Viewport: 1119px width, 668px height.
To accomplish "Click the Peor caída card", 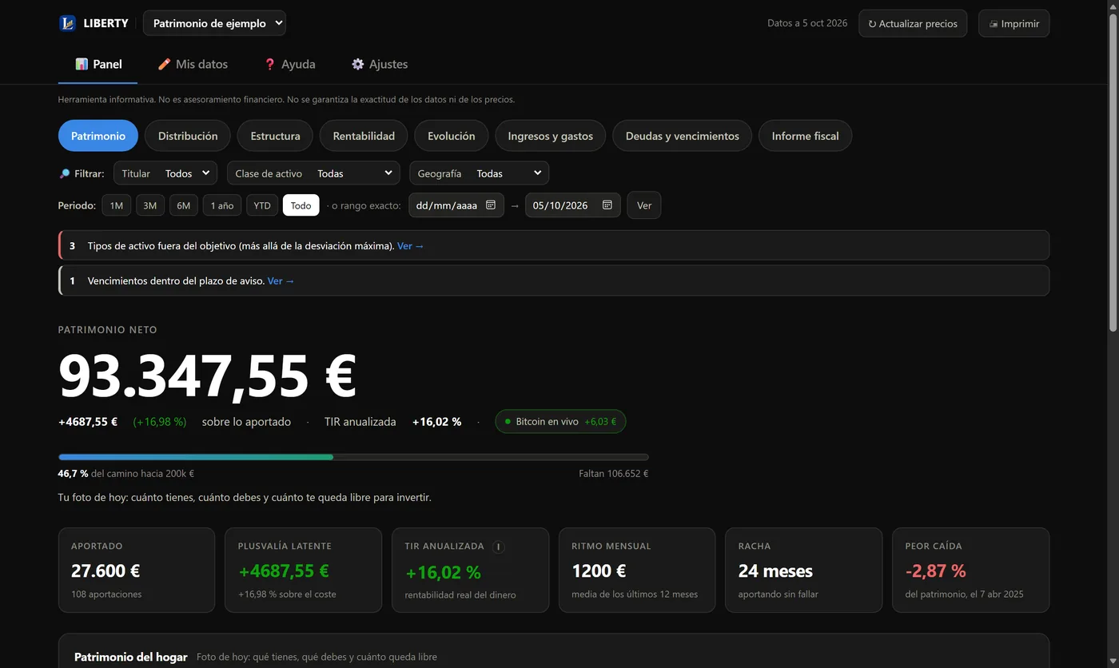I will (970, 570).
